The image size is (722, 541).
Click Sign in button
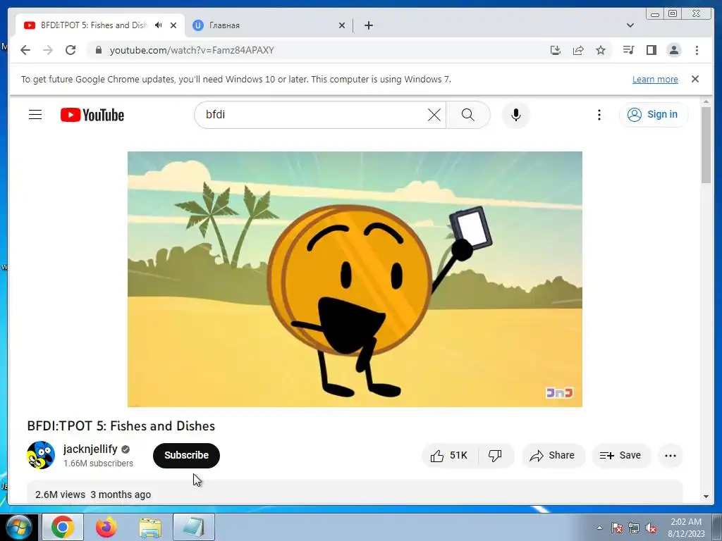click(654, 115)
